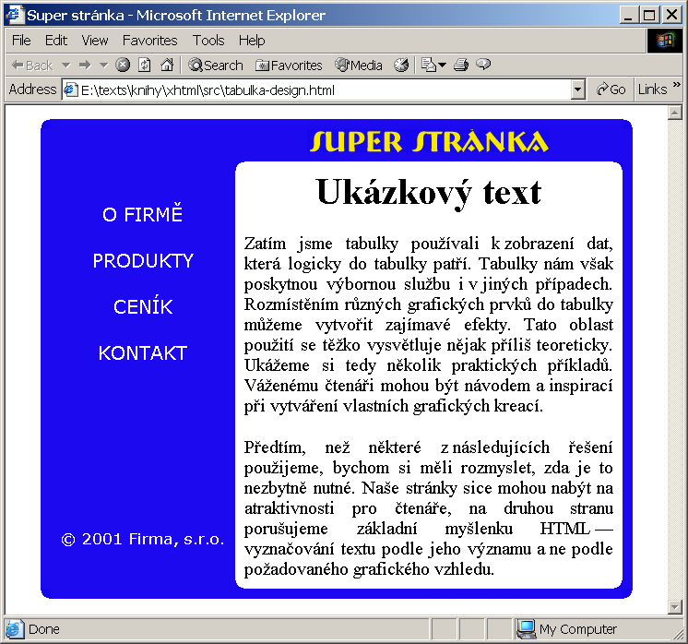Click the address field with tabulka-design.html

317,90
